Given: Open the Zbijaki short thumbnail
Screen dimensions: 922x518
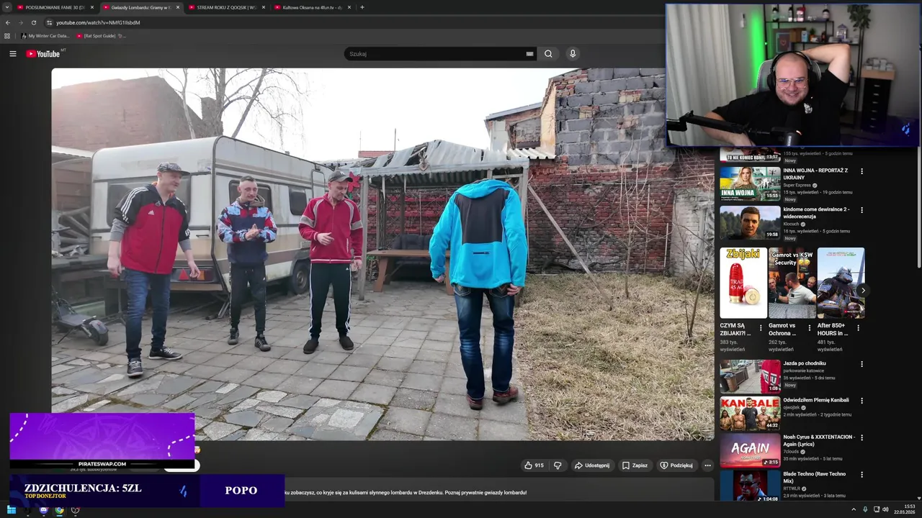Looking at the screenshot, I should (x=743, y=283).
